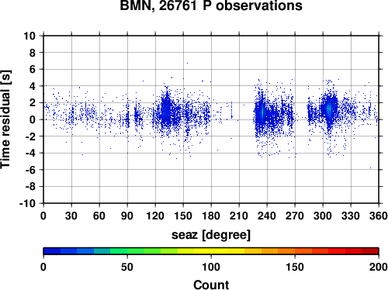
Task: Click the y-axis label Time residual [s]
Action: (5, 119)
